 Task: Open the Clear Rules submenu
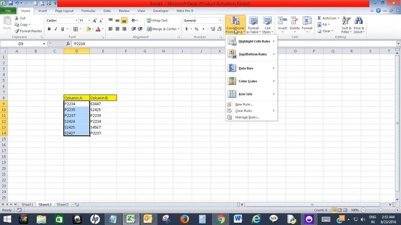tap(251, 111)
